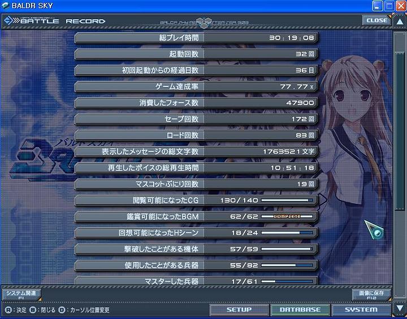Close the BALDR SKY window
407x319 pixels.
click(401, 6)
